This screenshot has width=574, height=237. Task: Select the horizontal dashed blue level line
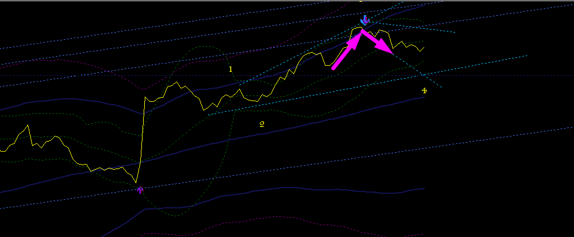pyautogui.click(x=287, y=76)
